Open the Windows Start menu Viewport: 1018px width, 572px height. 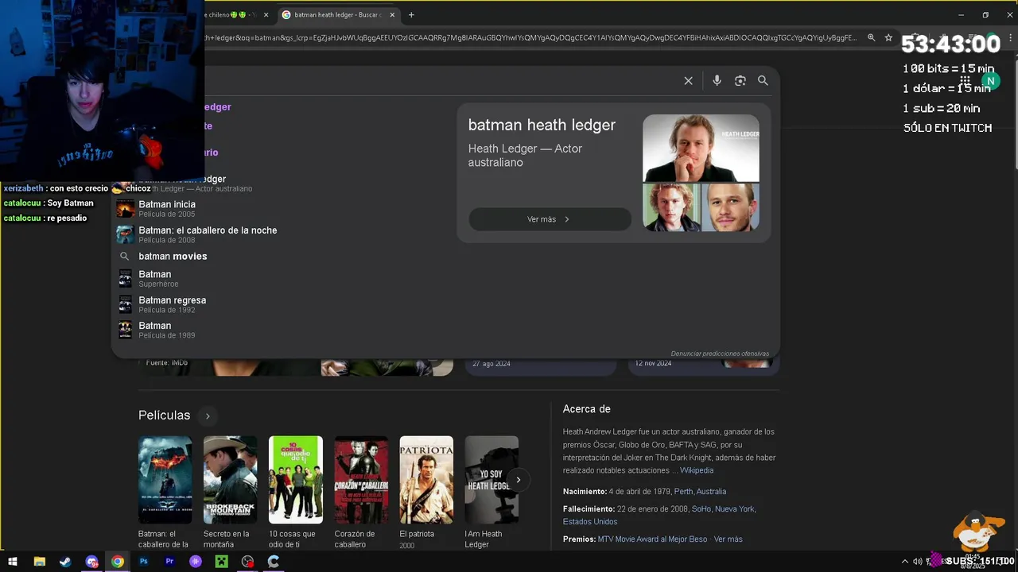coord(13,562)
